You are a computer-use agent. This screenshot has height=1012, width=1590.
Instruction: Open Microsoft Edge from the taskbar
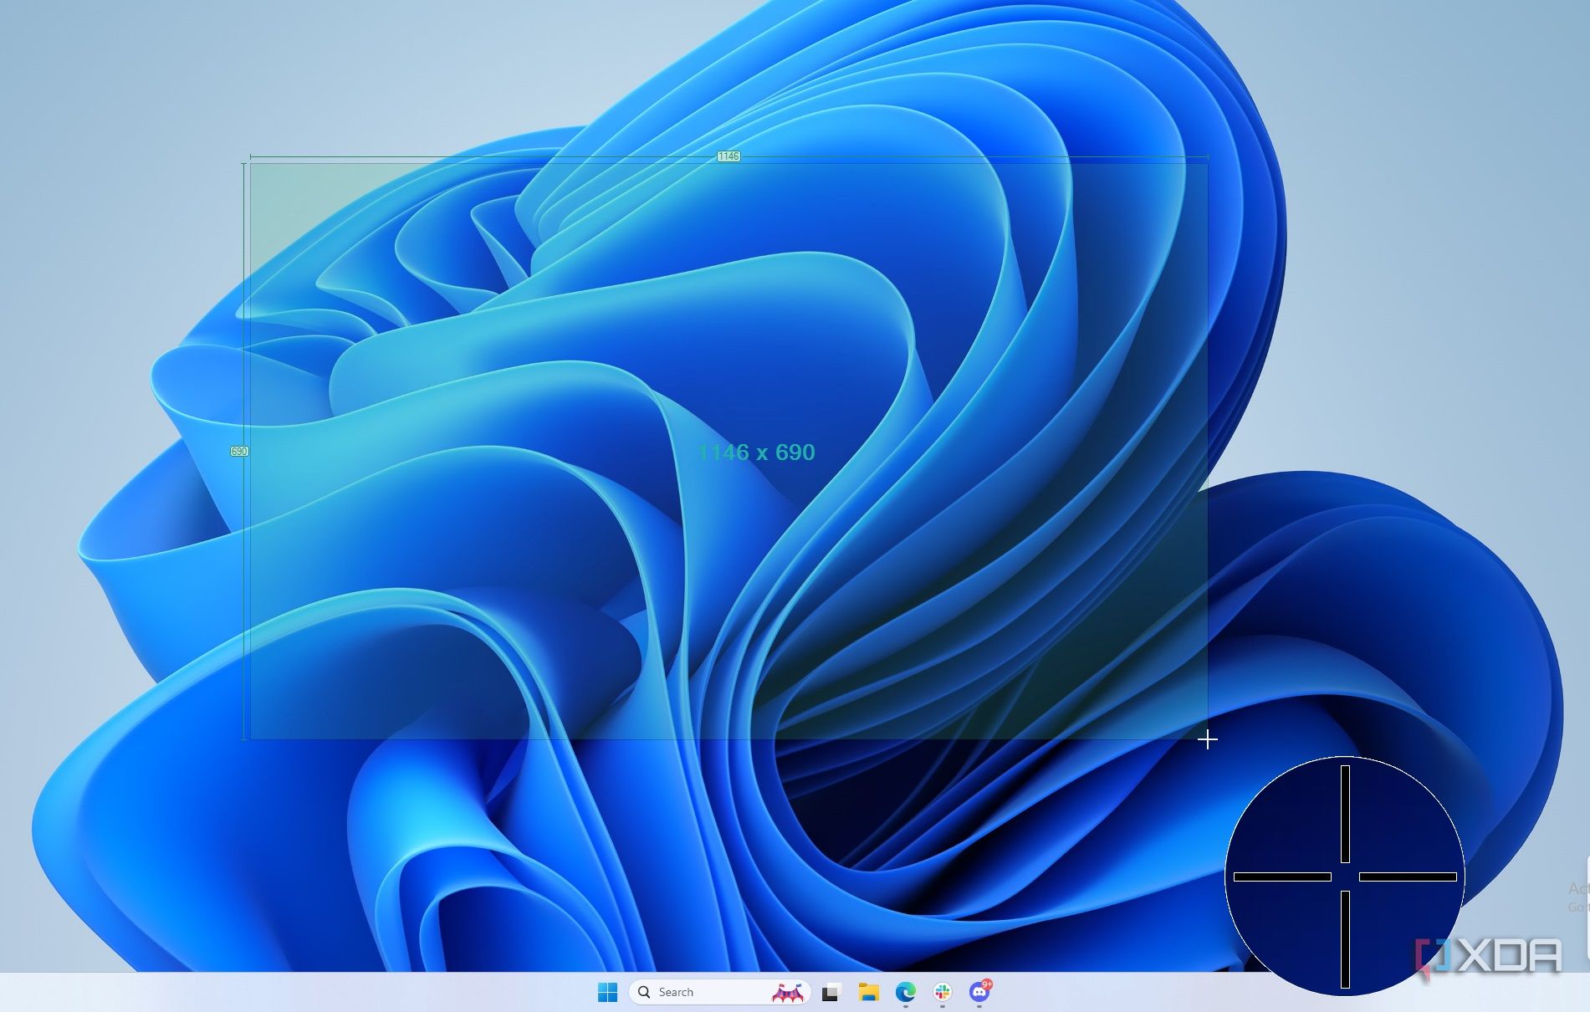point(906,993)
